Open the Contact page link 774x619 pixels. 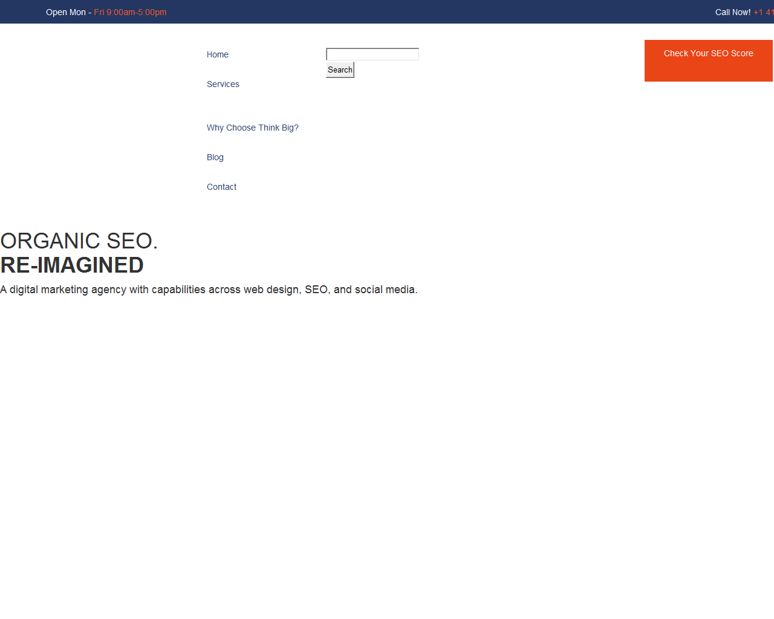[221, 187]
